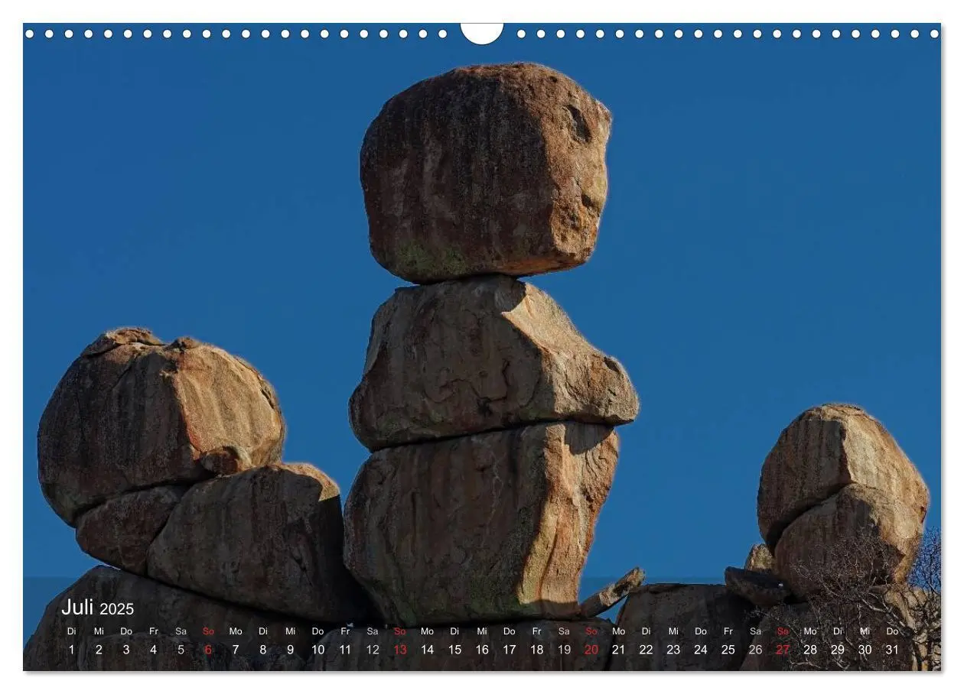Select Saturday 12 in the calendar row
Screen dimensions: 964x694
pos(373,650)
